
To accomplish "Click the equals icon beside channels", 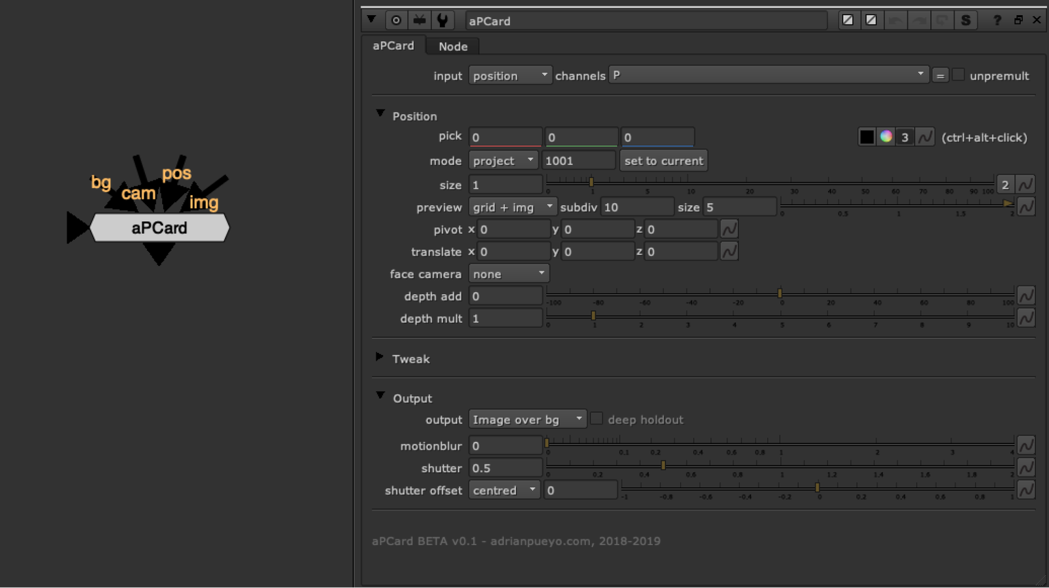I will click(x=940, y=76).
